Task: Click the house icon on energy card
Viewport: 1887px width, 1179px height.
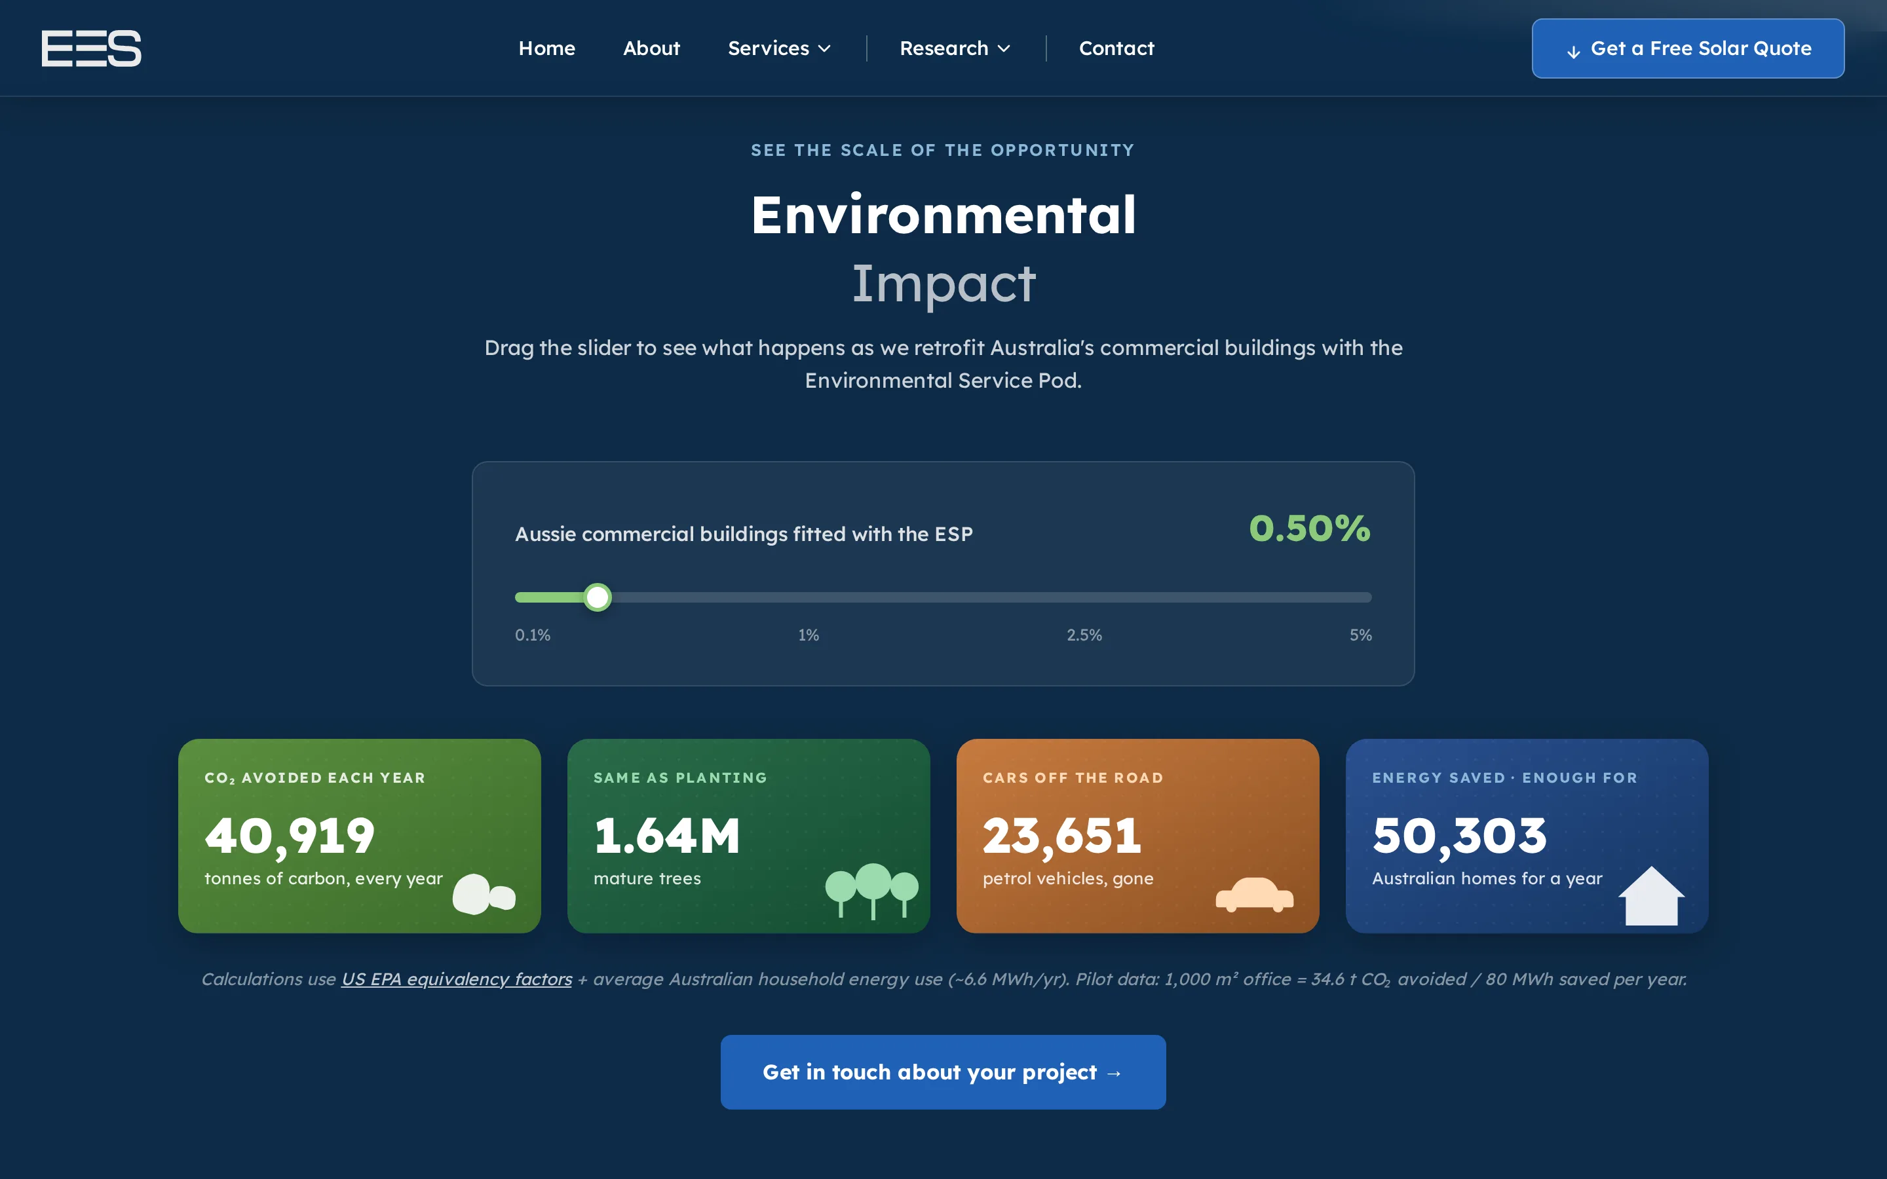Action: tap(1652, 896)
